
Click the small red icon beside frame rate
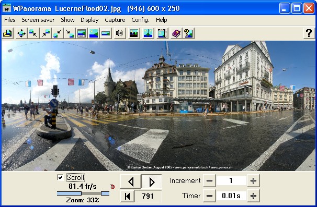click(112, 187)
